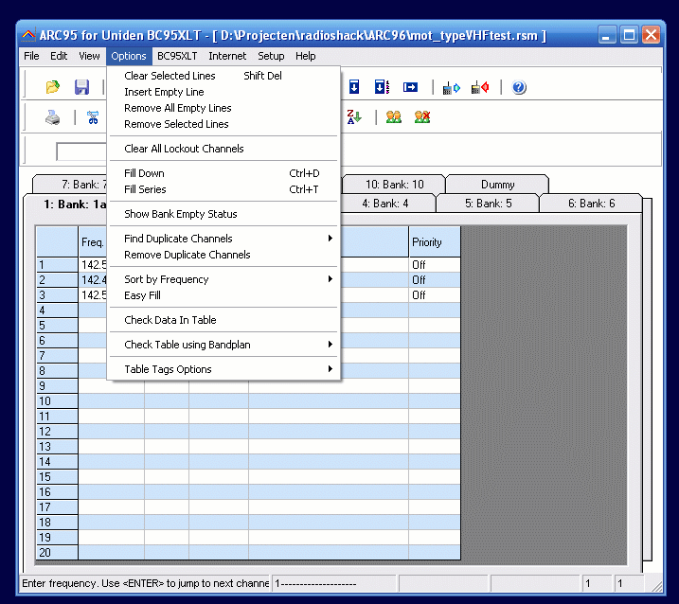Choose Clear Selected Lines

click(223, 76)
